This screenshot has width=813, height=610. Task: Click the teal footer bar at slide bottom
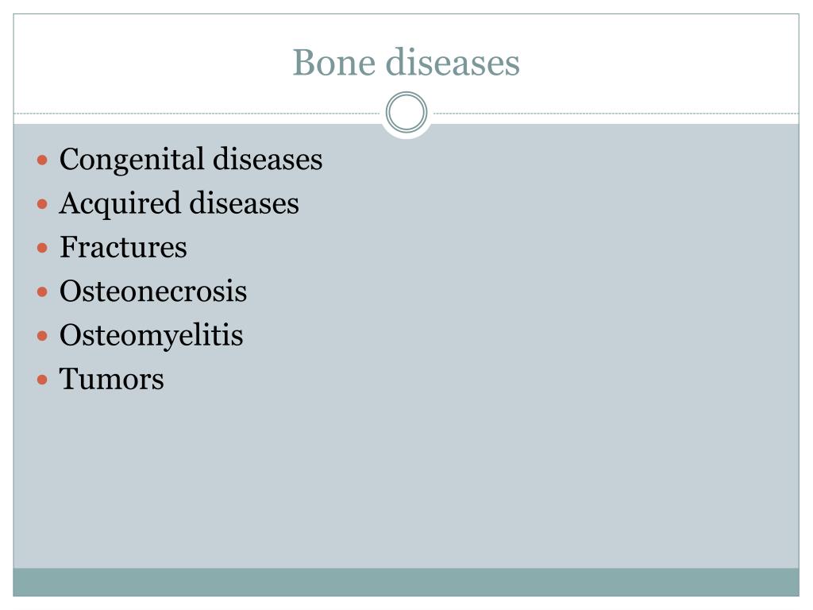406,582
